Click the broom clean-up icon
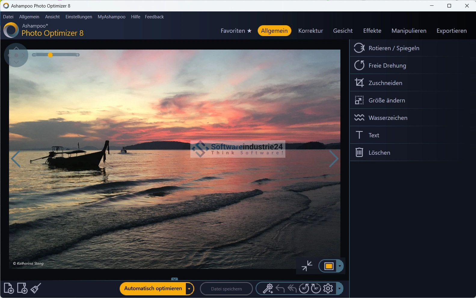The width and height of the screenshot is (476, 298). (x=36, y=288)
